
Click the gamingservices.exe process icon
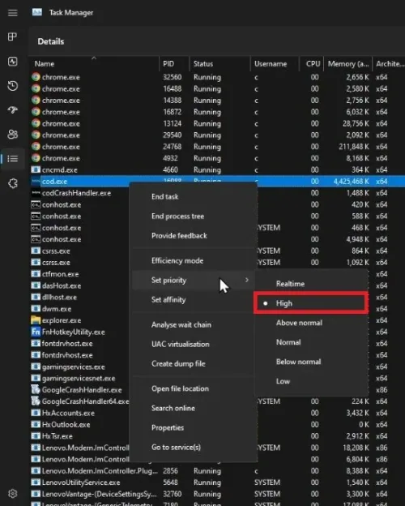(36, 367)
